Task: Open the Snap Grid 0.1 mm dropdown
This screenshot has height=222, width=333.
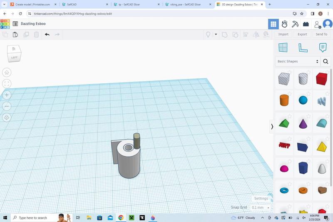Action: click(260, 207)
